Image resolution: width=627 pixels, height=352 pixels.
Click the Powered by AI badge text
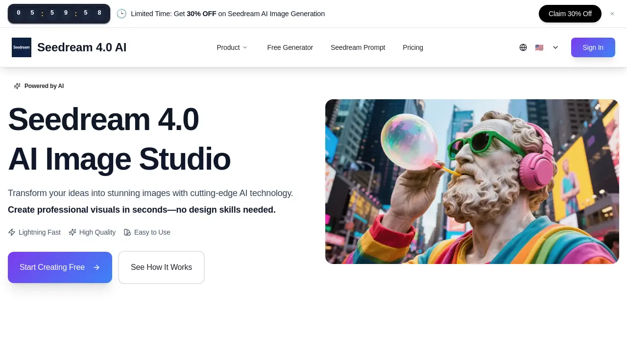coord(44,86)
